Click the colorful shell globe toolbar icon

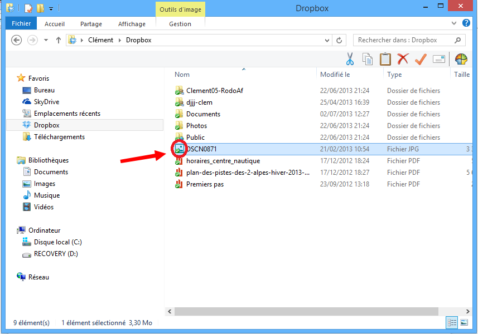461,59
